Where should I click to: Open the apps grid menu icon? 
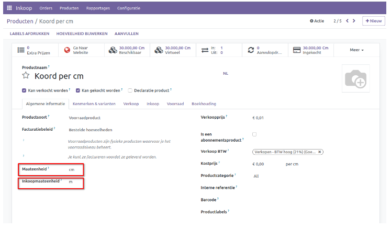coord(9,8)
